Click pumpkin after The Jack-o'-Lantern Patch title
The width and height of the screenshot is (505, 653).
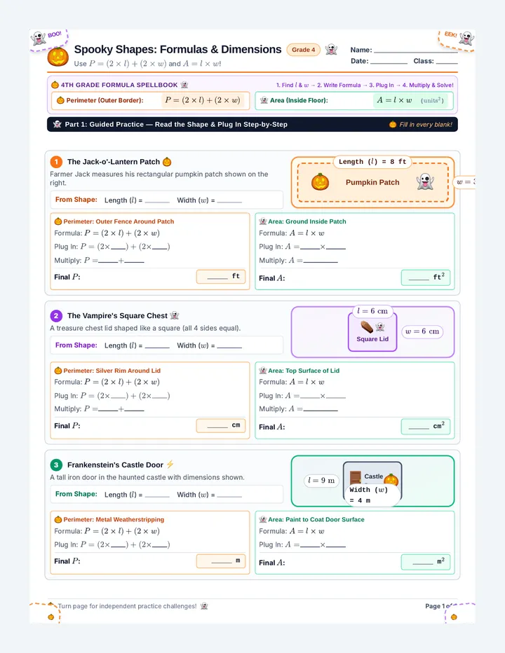pyautogui.click(x=167, y=162)
